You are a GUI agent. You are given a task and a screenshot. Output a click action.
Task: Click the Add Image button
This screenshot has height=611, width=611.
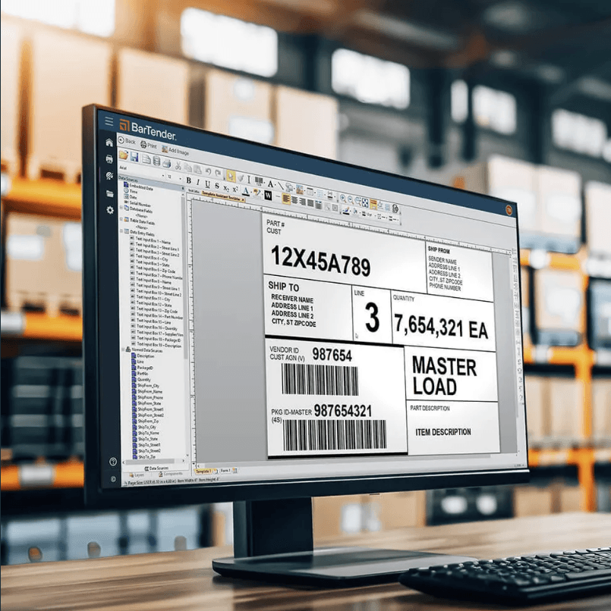coord(175,151)
